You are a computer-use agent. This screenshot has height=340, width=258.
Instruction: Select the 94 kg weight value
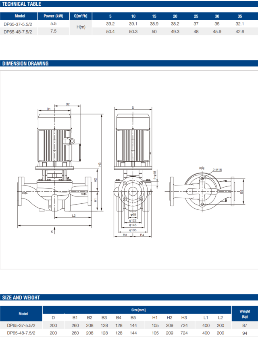coord(245,333)
